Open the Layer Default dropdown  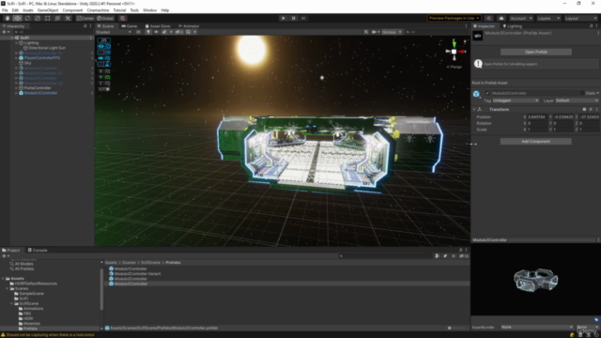click(577, 100)
